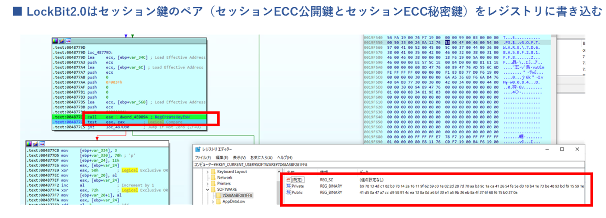Select the SOFTWARE tree item
Screen dimensions: 606x218
[x=227, y=189]
